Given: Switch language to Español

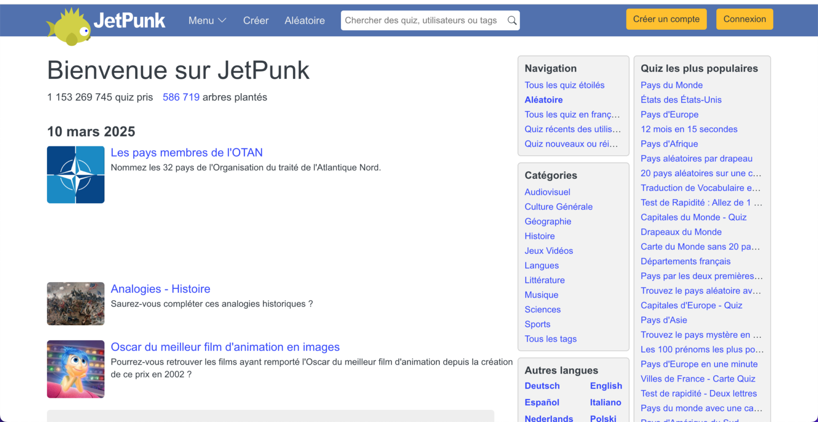Looking at the screenshot, I should tap(542, 402).
